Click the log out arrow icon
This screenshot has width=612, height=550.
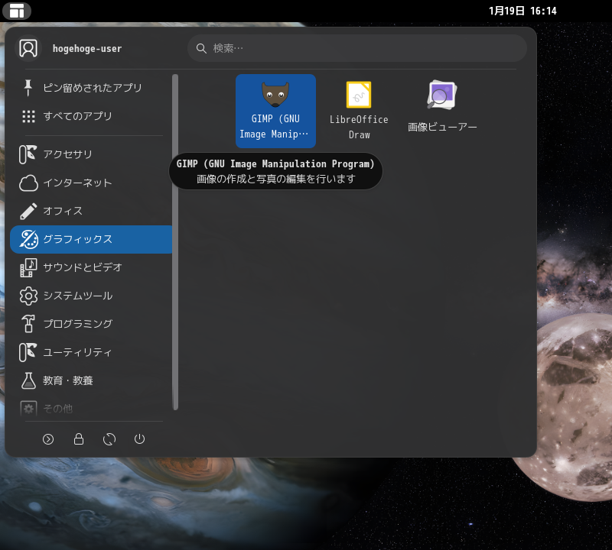(48, 439)
